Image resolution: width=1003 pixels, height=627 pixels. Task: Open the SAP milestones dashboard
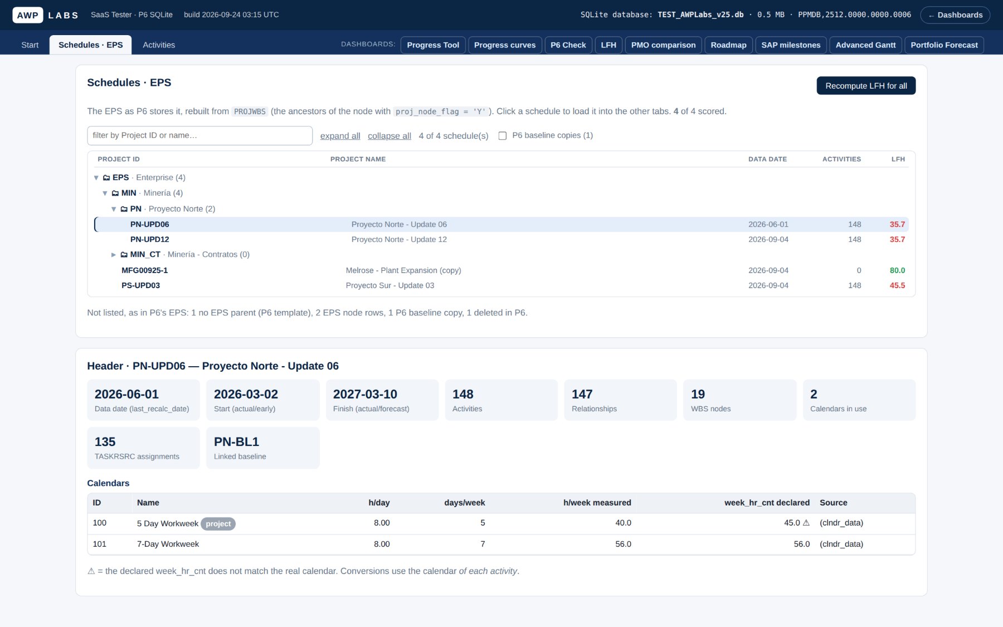click(x=791, y=45)
